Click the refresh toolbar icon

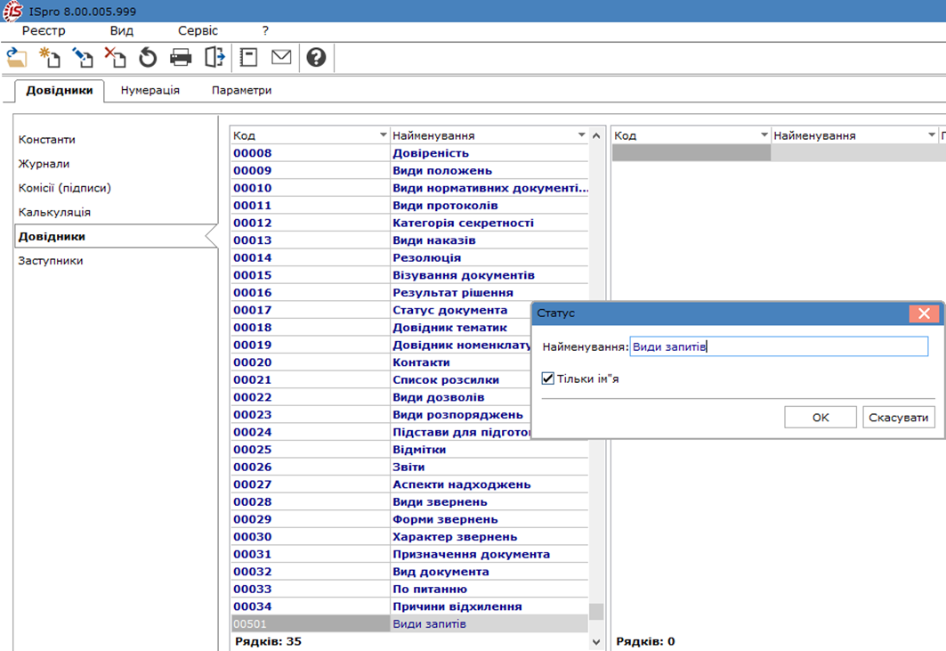[x=148, y=58]
